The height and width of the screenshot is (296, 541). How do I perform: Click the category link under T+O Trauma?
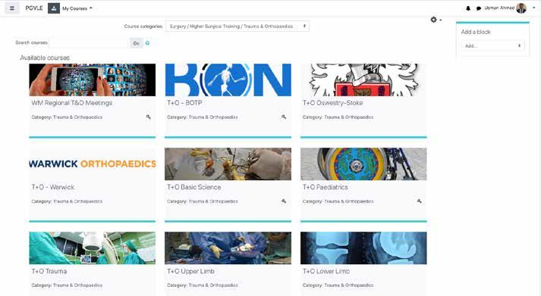coord(77,285)
